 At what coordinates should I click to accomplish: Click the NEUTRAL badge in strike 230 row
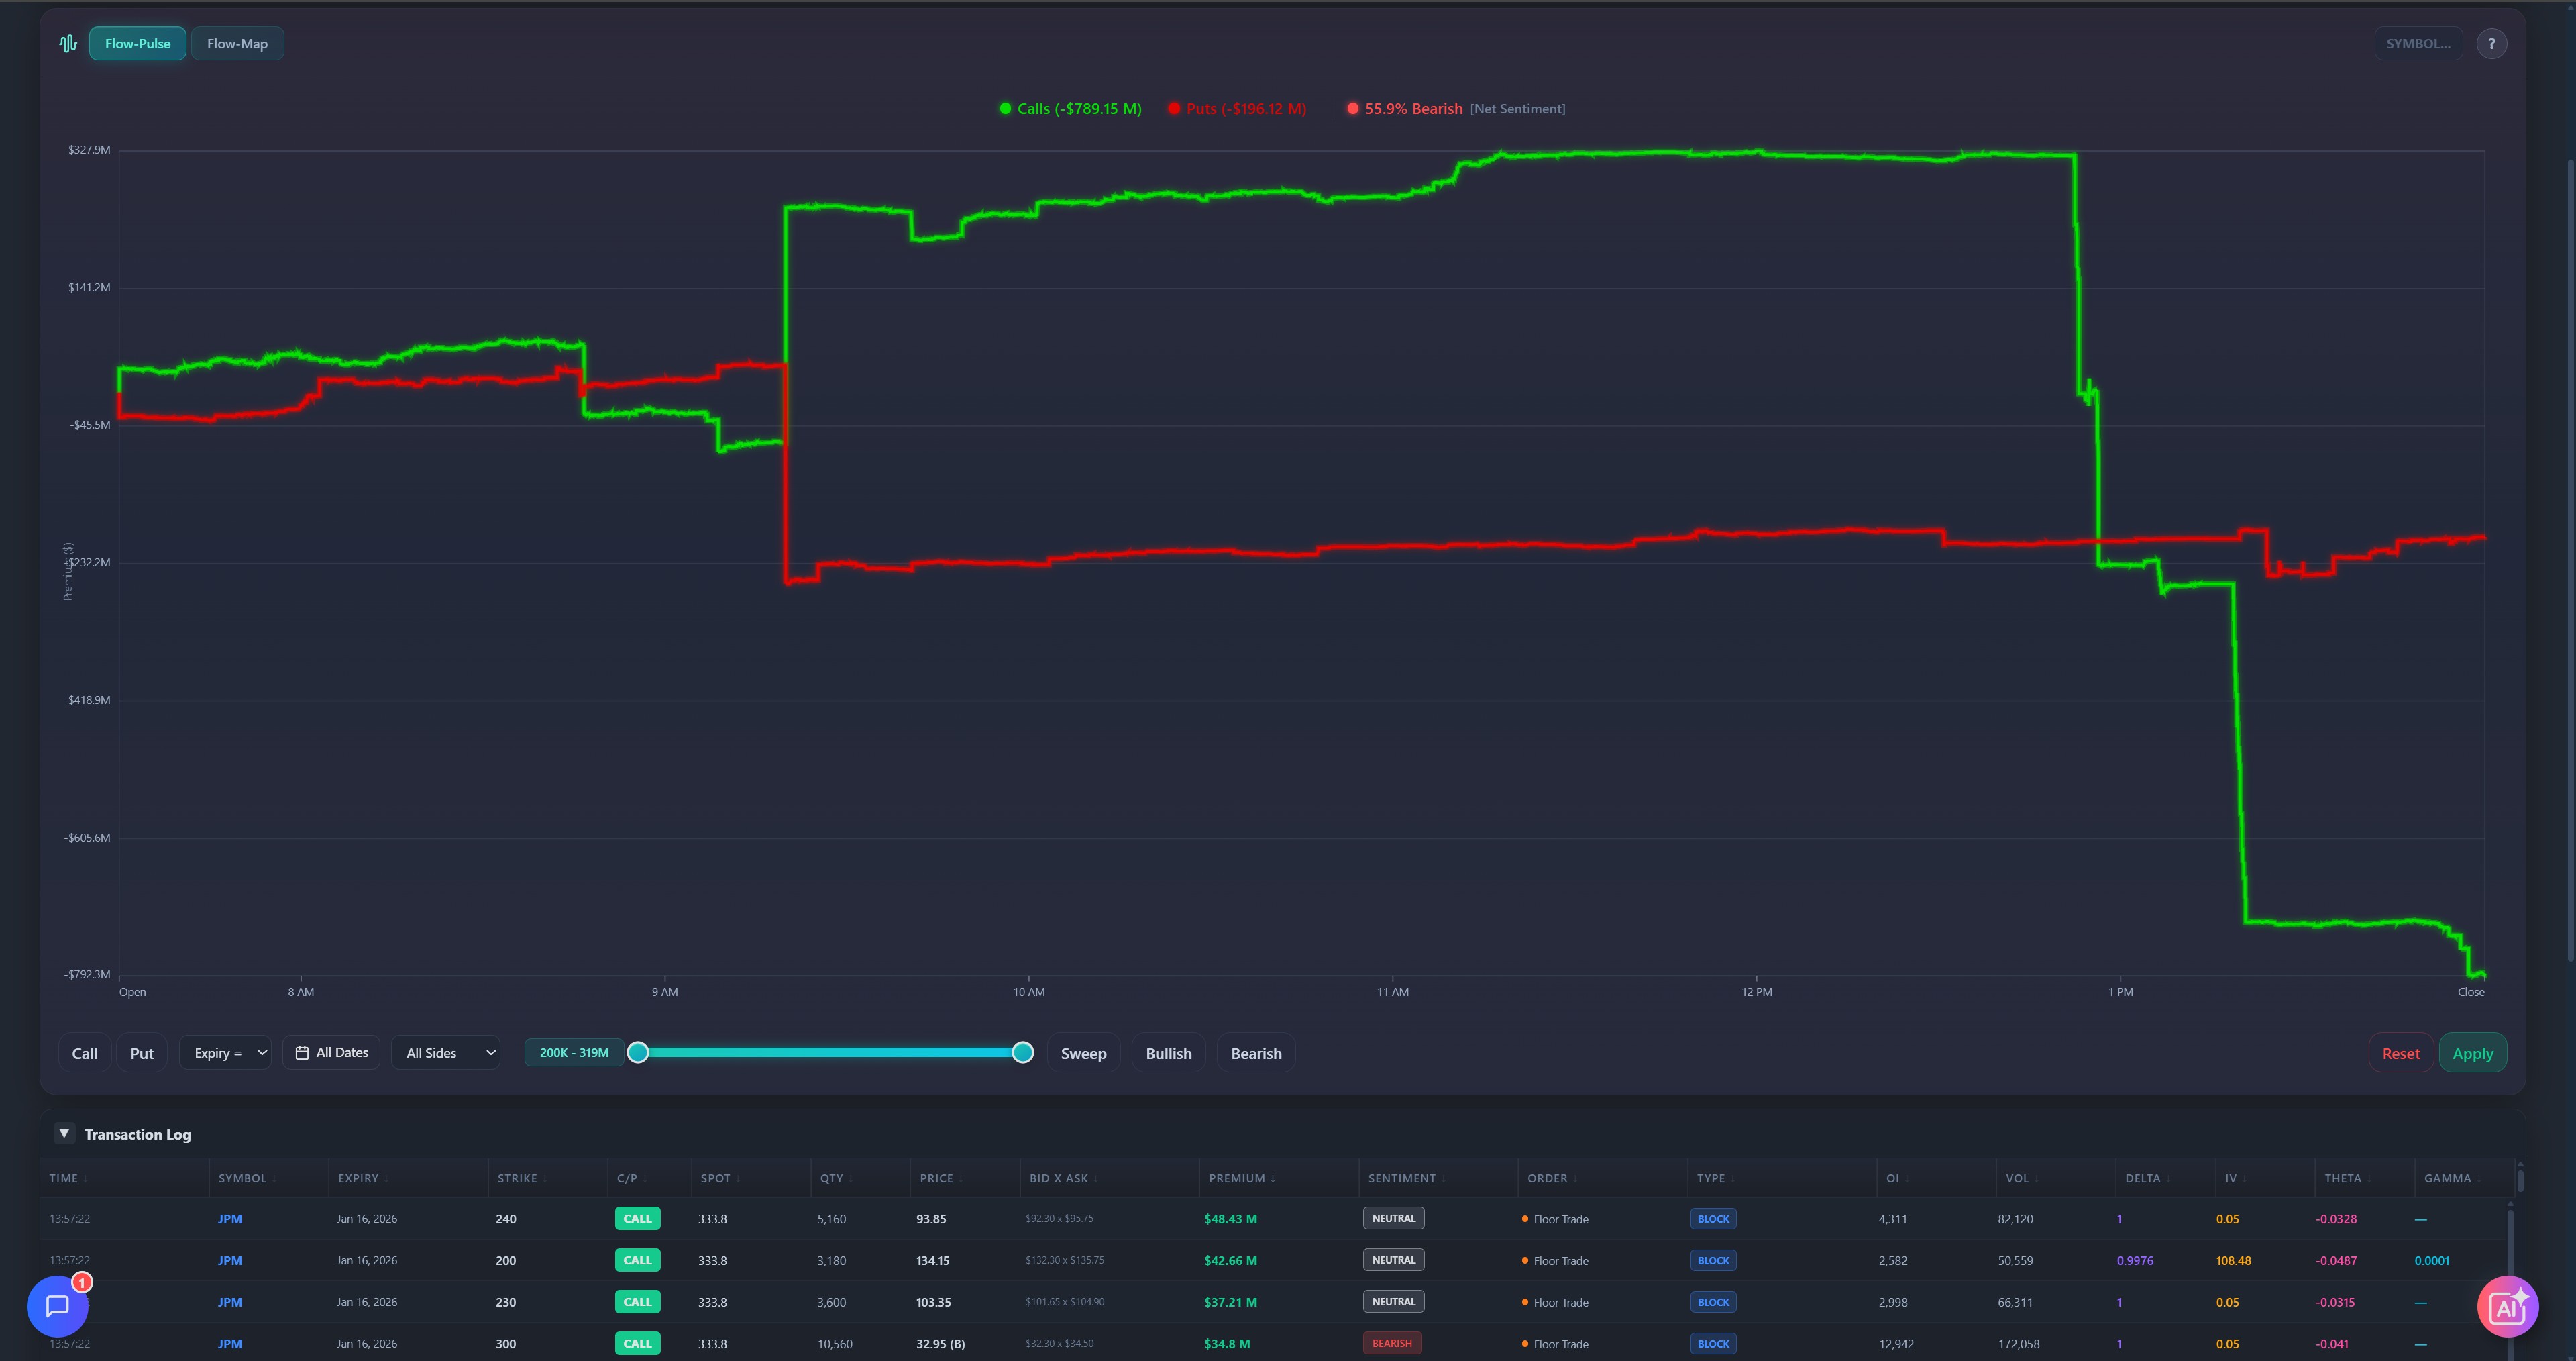(x=1393, y=1302)
